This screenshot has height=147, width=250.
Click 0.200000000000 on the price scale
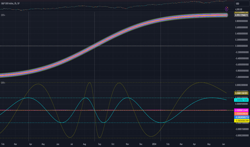click(x=241, y=40)
